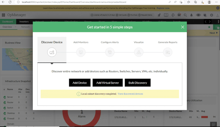Click the Register now link in banner
This screenshot has height=127, width=220.
(163, 8)
